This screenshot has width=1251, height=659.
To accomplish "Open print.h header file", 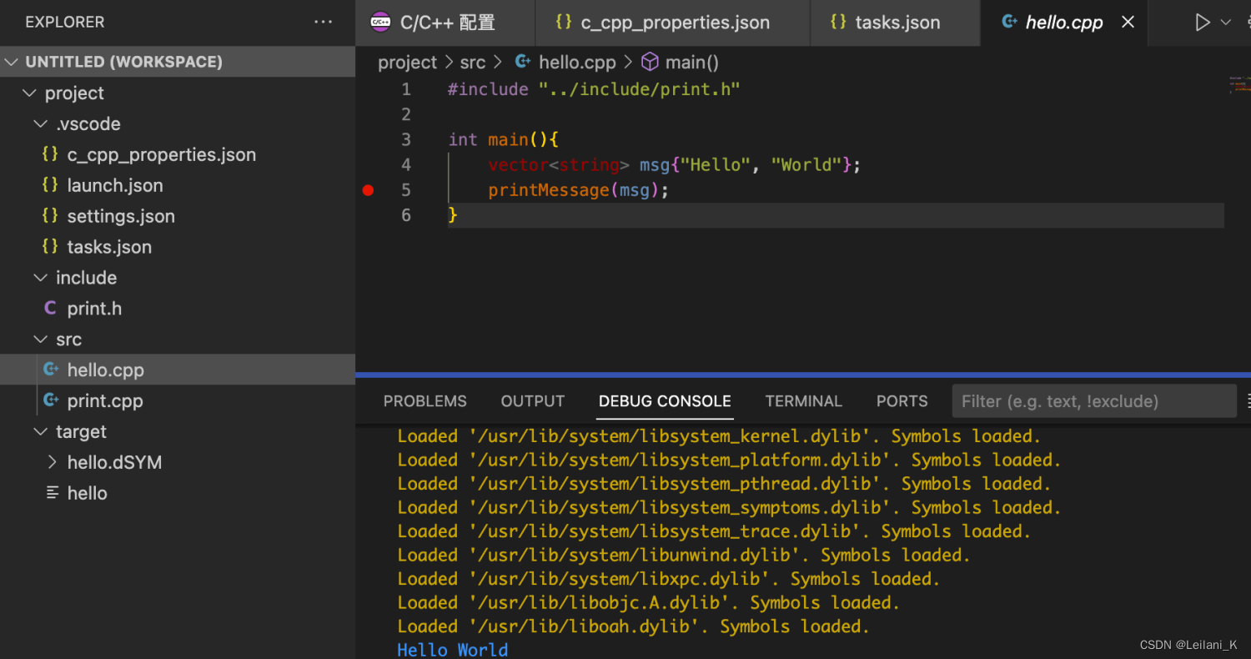I will pos(178,309).
